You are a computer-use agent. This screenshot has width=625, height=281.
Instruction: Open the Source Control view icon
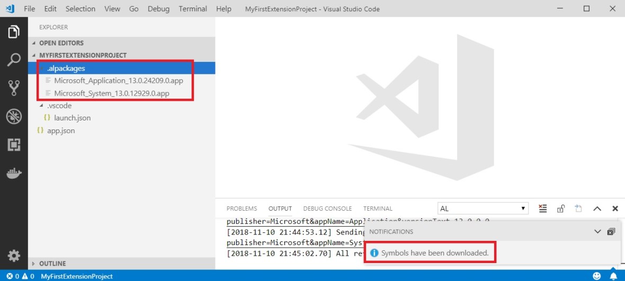[x=14, y=88]
